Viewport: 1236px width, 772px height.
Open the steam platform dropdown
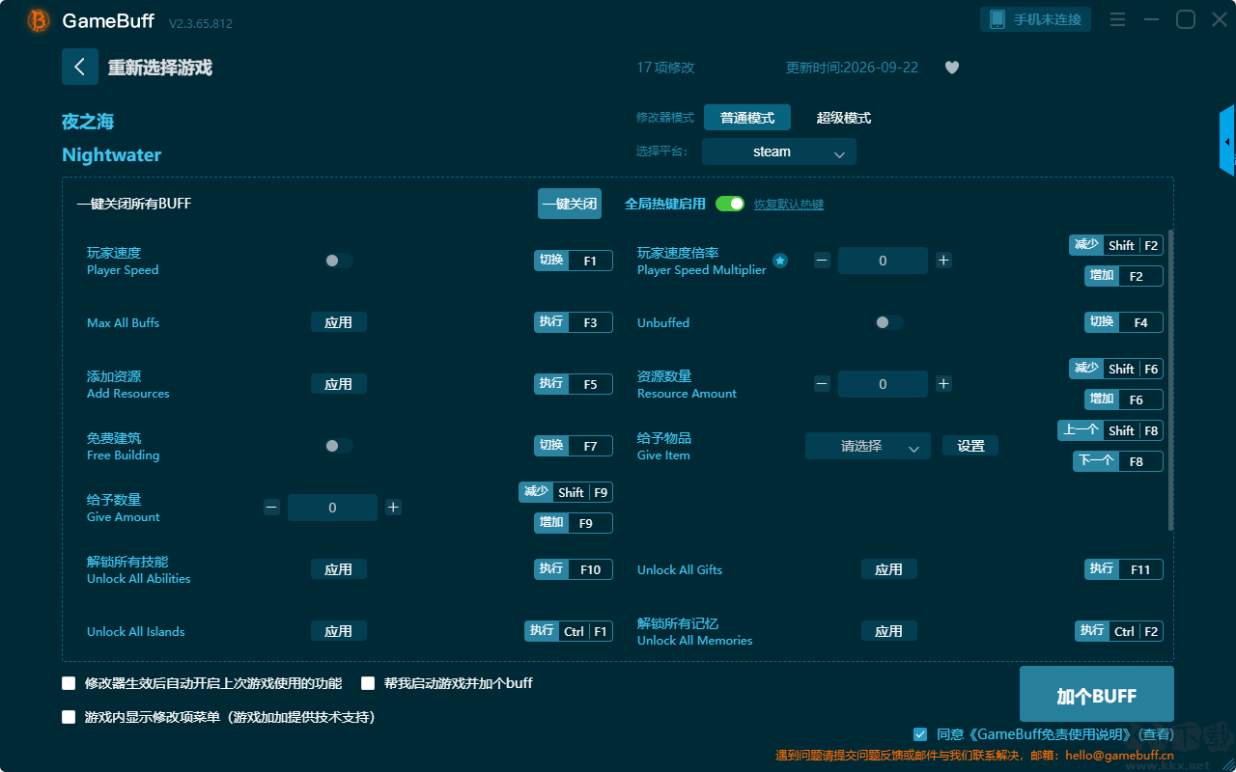pos(779,152)
